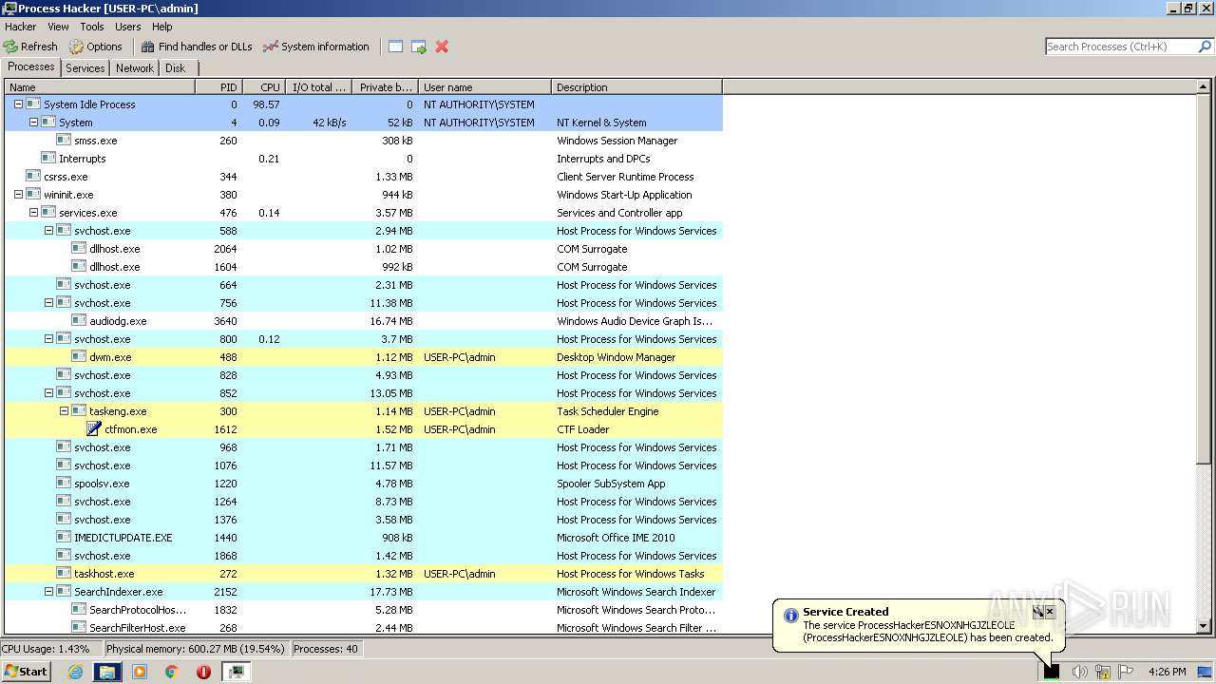Open the Help menu
Screen dimensions: 1216x684
click(162, 27)
